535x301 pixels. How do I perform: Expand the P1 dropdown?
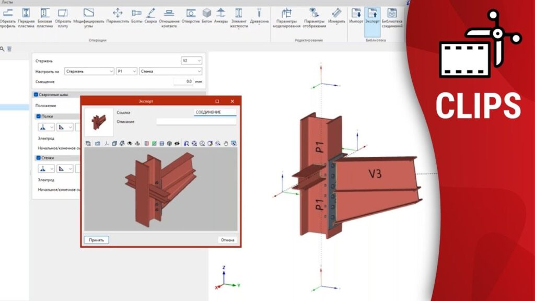[x=126, y=71]
